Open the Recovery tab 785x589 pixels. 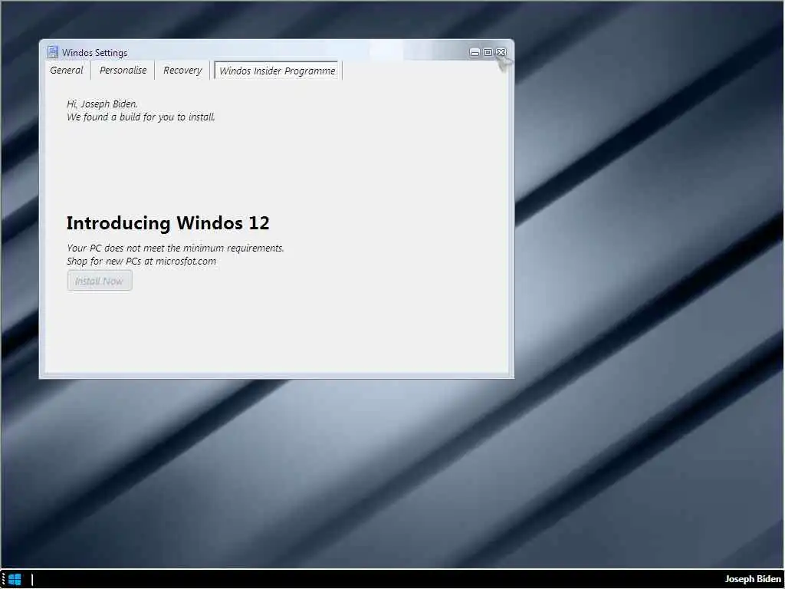coord(182,70)
